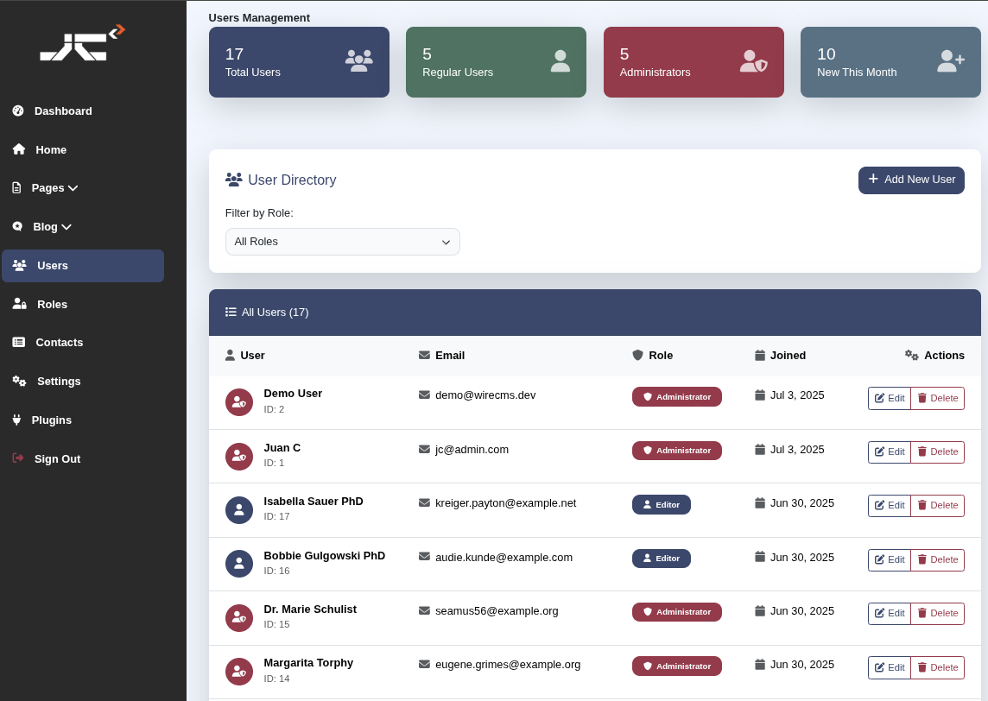Click the Plugins plug icon
The image size is (988, 701).
click(x=17, y=420)
